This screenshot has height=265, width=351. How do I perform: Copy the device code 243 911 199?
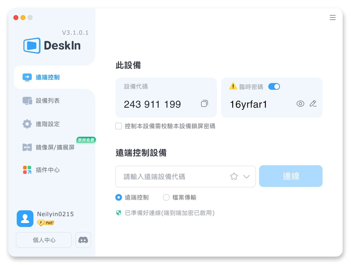tap(205, 103)
